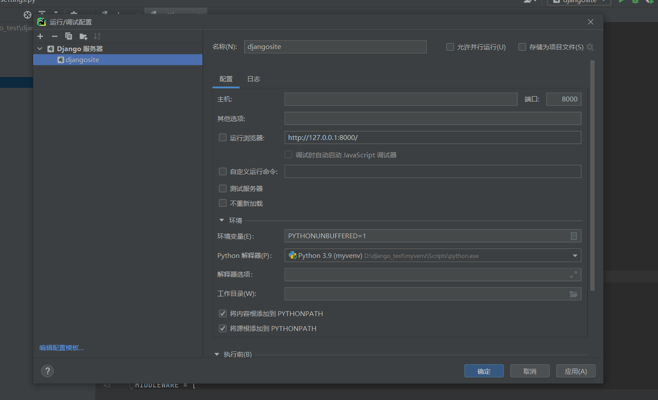Enable 存储为项目文件(S) checkbox
Viewport: 658px width, 400px height.
click(x=522, y=47)
